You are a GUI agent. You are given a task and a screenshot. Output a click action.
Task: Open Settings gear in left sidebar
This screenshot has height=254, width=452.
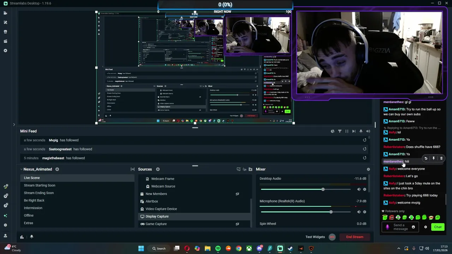pyautogui.click(x=5, y=225)
